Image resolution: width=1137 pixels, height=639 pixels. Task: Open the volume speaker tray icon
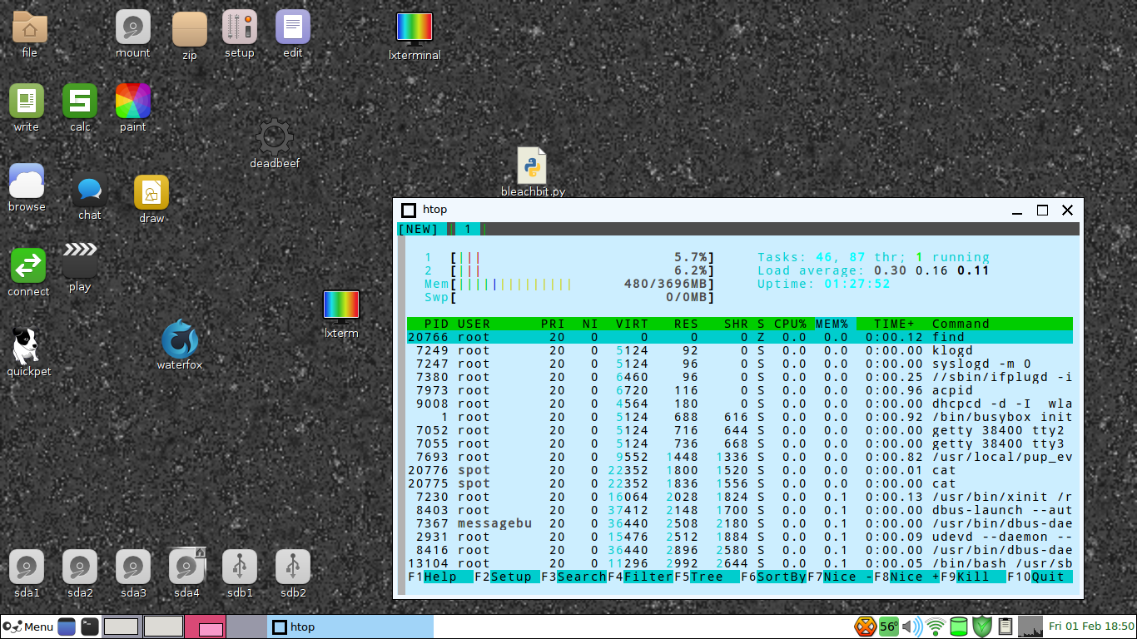(x=913, y=627)
